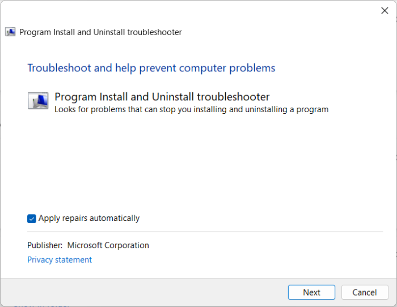
Task: Click the 'Microsoft Corporation' publisher name
Action: [108, 245]
